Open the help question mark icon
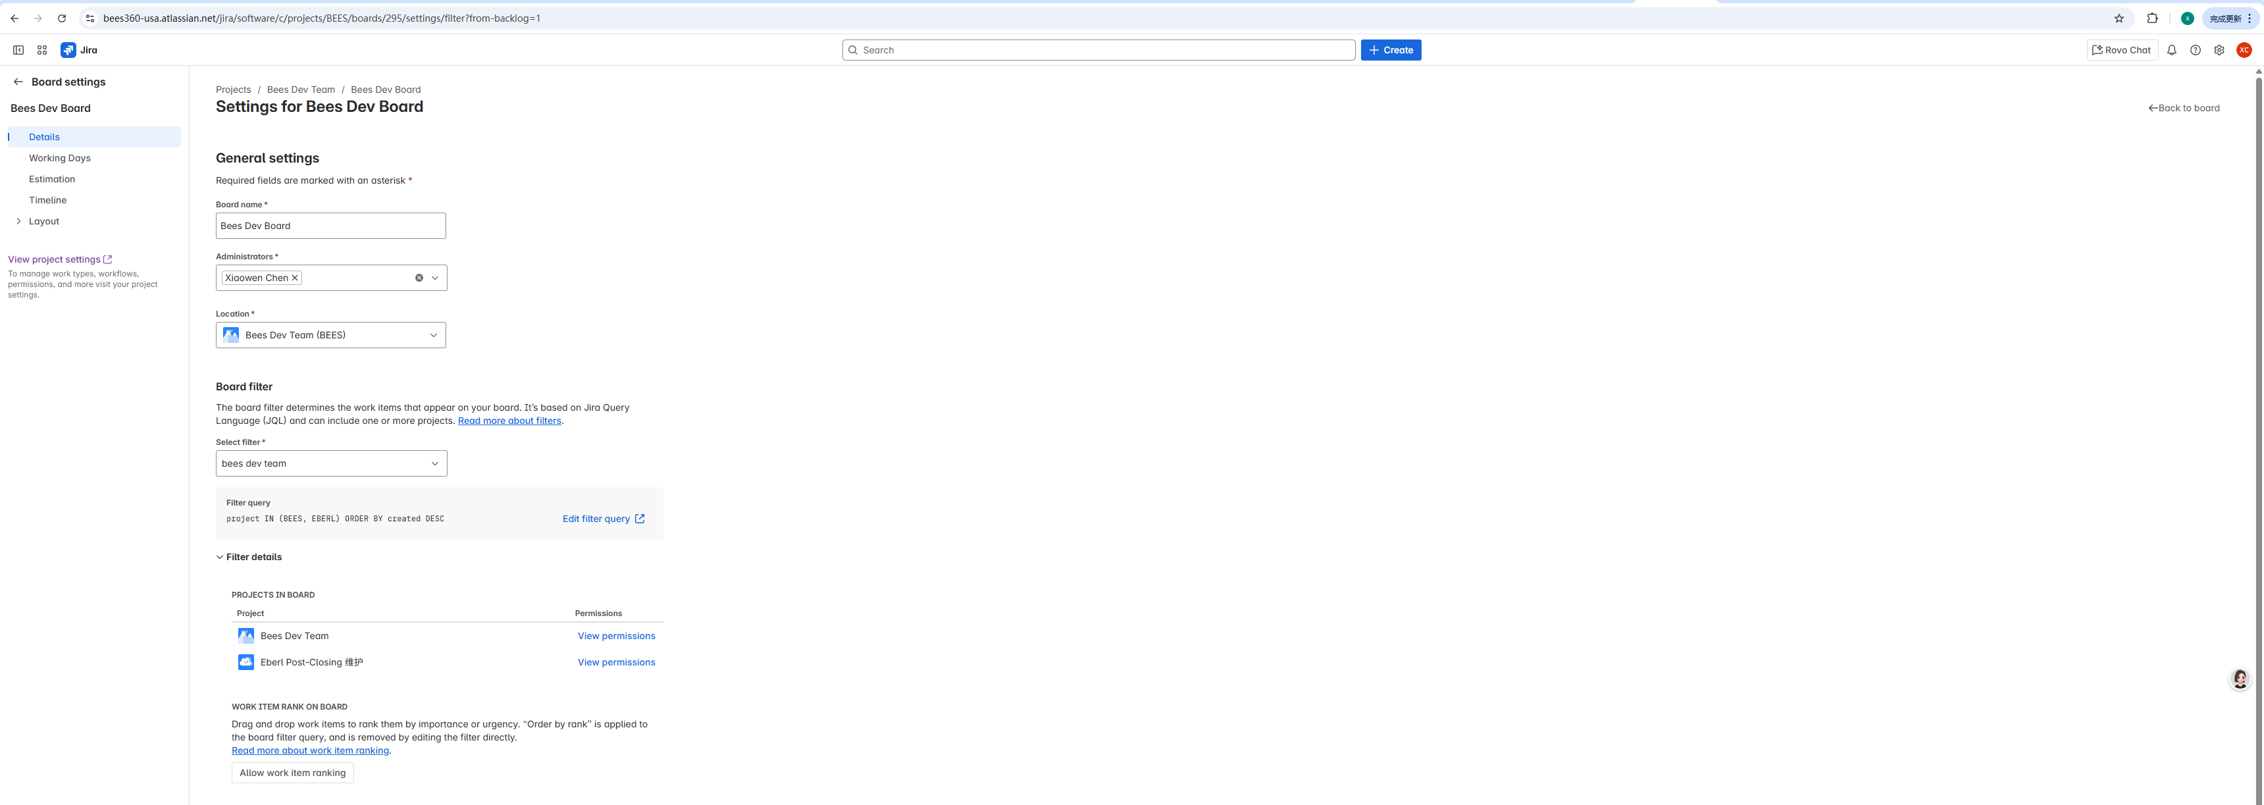Image resolution: width=2264 pixels, height=805 pixels. coord(2196,50)
